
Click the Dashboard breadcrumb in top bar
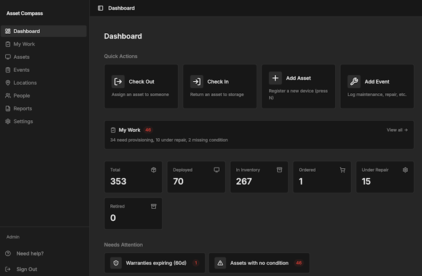[121, 8]
